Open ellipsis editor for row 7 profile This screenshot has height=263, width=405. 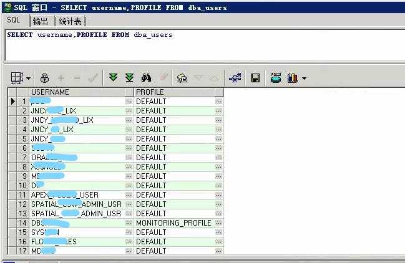(218, 158)
